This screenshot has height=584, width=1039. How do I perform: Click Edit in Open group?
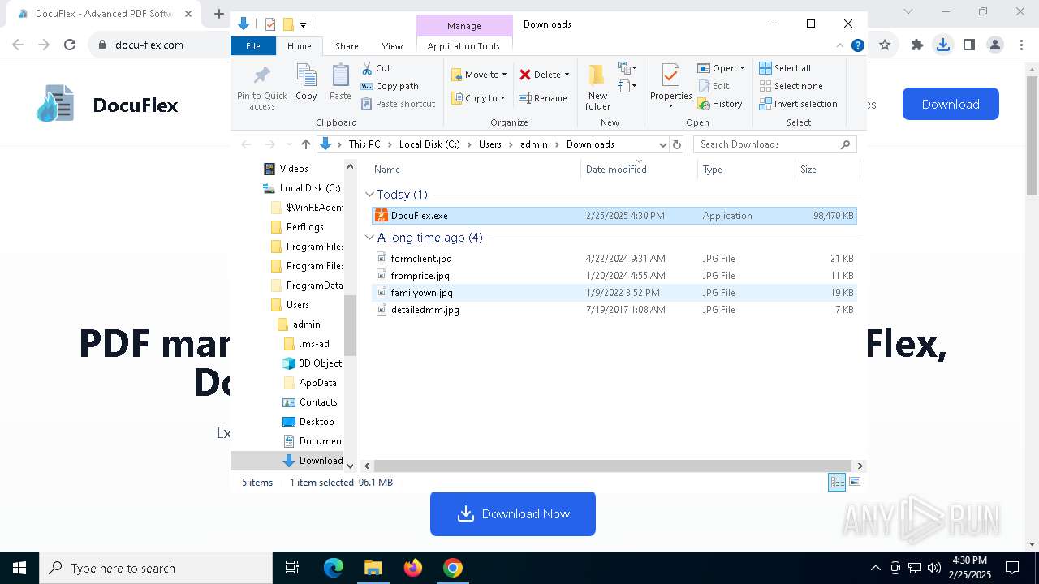(x=714, y=86)
